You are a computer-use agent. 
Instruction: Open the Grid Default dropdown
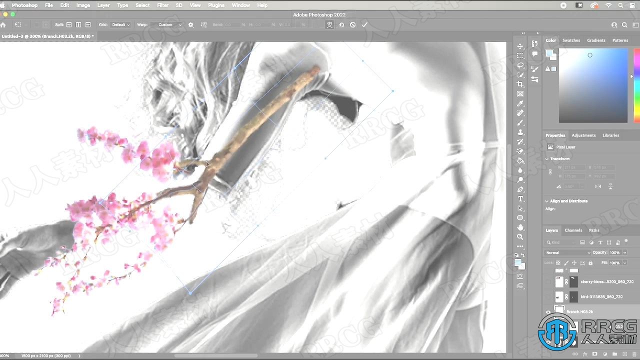[120, 24]
